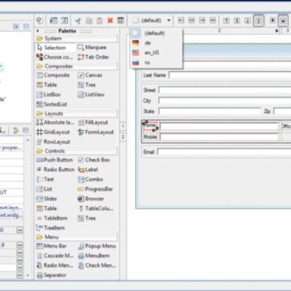Click row header 2 in layout ruler
Viewport: 291px width, 291px height.
point(123,137)
